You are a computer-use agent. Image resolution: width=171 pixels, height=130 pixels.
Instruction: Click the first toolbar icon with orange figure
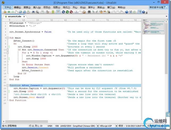point(5,12)
